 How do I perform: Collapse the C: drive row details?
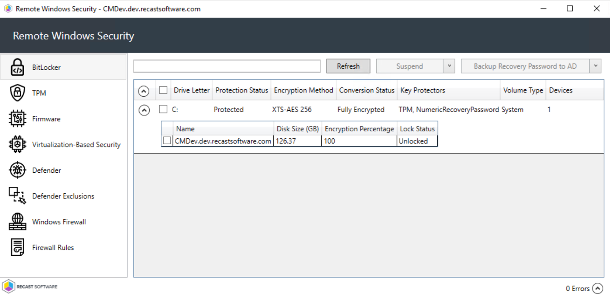144,110
